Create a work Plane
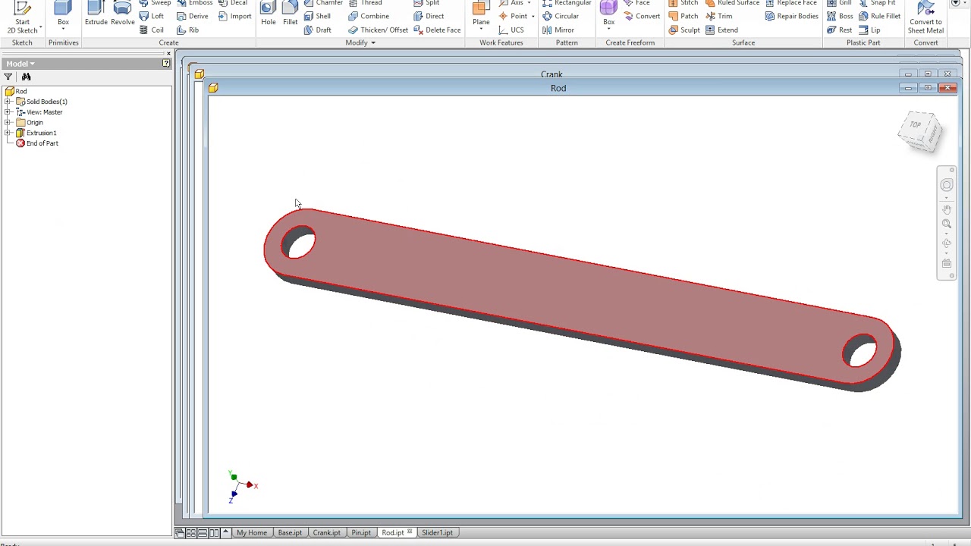971x546 pixels. [481, 13]
